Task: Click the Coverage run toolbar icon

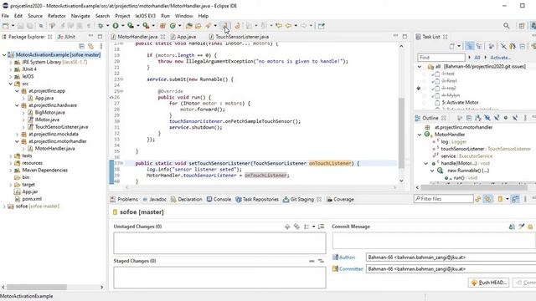Action: [x=131, y=26]
